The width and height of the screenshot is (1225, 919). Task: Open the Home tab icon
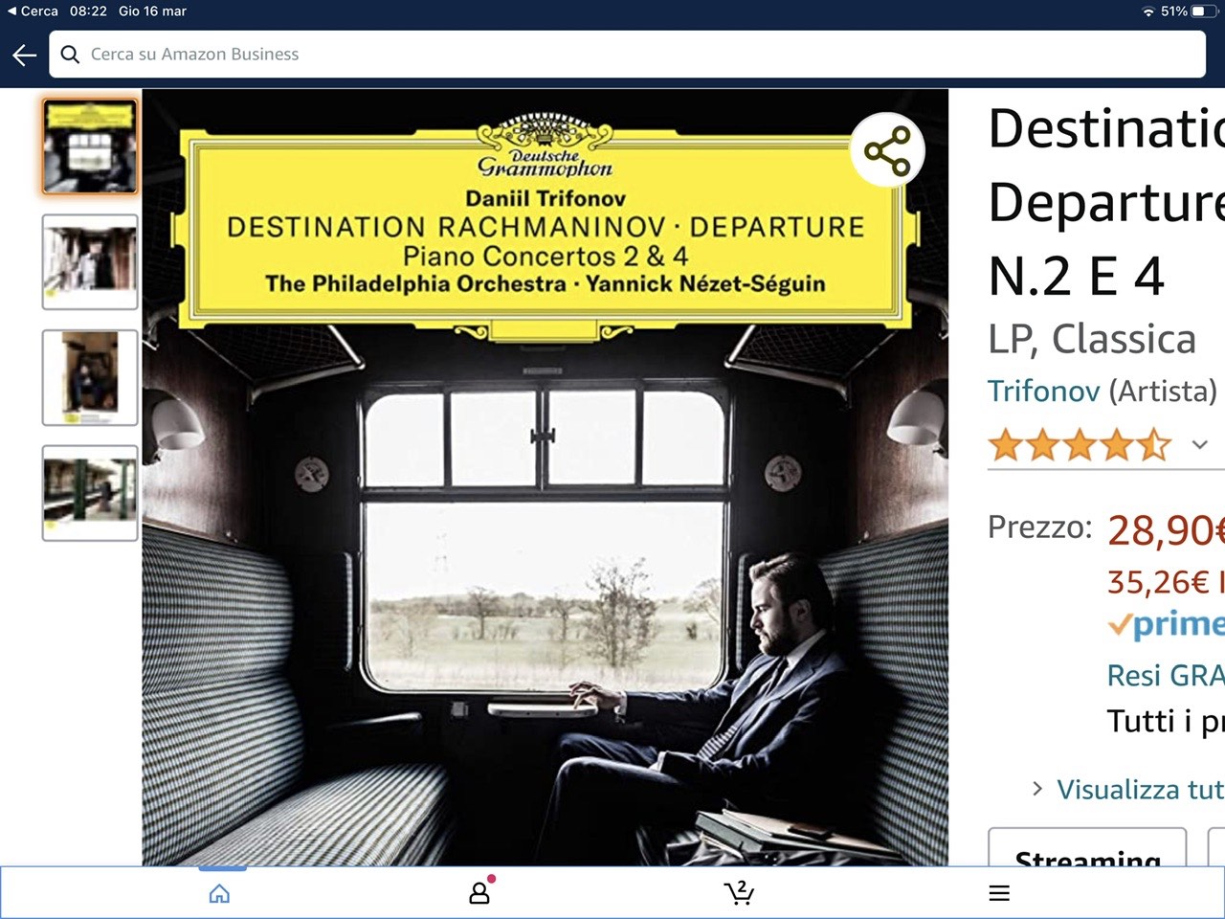point(219,894)
